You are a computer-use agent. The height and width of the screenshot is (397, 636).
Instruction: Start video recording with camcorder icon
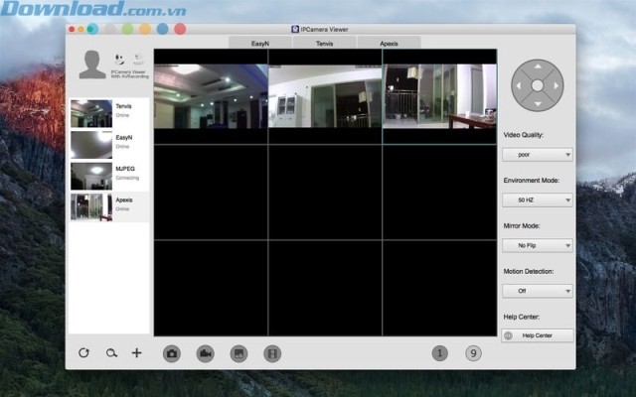(x=206, y=353)
